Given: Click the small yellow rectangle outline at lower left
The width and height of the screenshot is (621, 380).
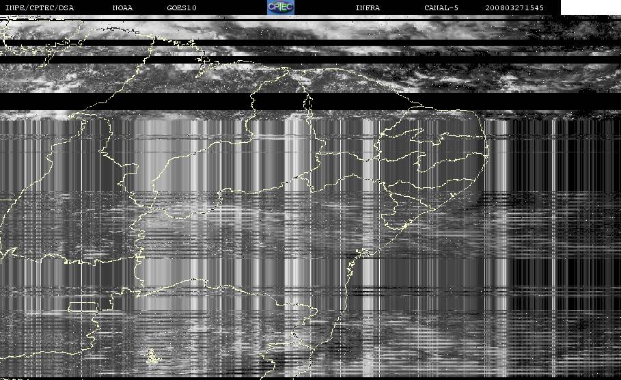Looking at the screenshot, I should click(x=83, y=307).
